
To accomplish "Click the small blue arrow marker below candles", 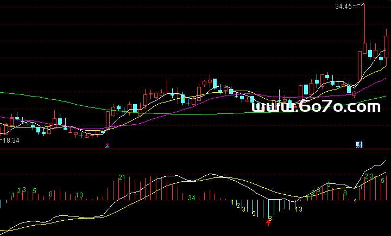I will tap(107, 145).
